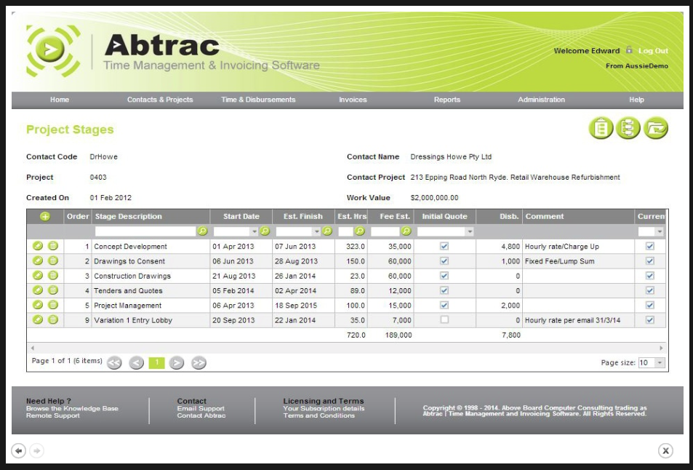Click the Est. Finish filter search icon
The width and height of the screenshot is (693, 470).
tap(327, 231)
